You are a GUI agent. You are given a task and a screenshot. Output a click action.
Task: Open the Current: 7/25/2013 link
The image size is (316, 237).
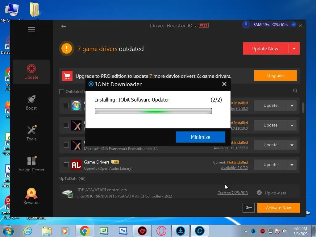[233, 193]
